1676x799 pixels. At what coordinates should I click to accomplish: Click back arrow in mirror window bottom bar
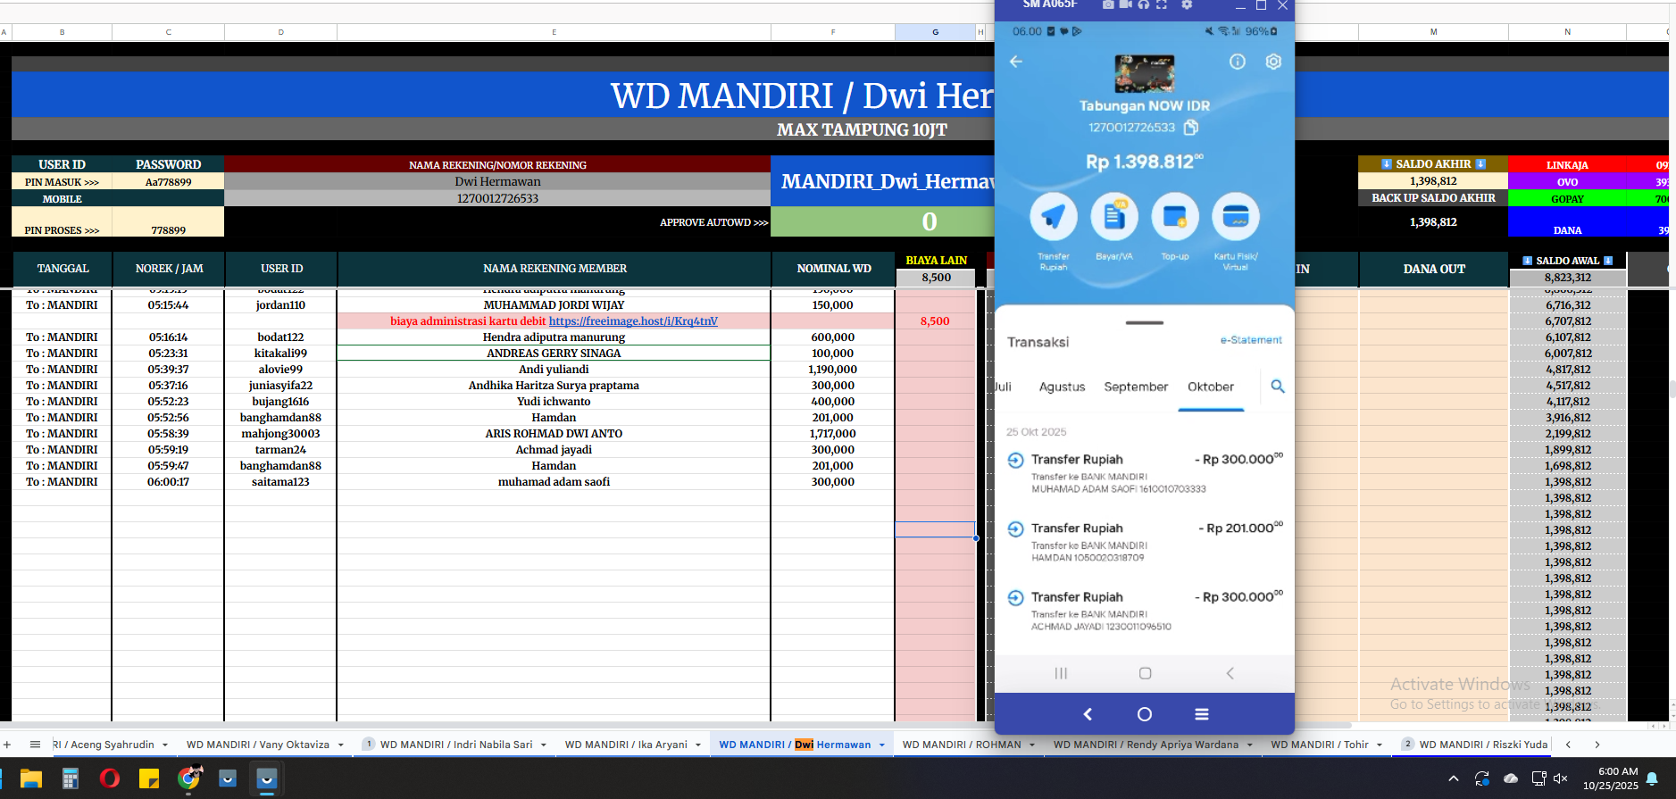point(1088,714)
